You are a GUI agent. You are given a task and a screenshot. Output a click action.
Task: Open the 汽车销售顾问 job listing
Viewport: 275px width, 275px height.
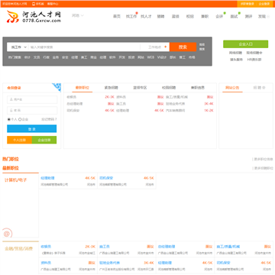click(176, 111)
